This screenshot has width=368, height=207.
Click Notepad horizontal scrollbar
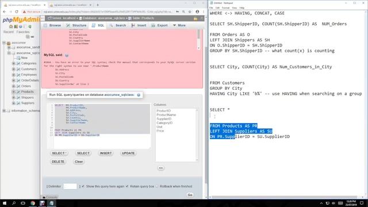[x=284, y=197]
